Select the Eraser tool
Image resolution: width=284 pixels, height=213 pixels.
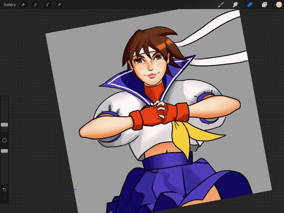(x=250, y=5)
